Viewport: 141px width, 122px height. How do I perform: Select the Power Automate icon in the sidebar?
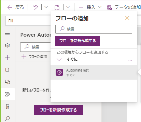tap(8, 94)
